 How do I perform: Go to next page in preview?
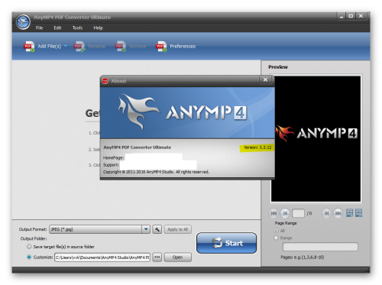326,213
